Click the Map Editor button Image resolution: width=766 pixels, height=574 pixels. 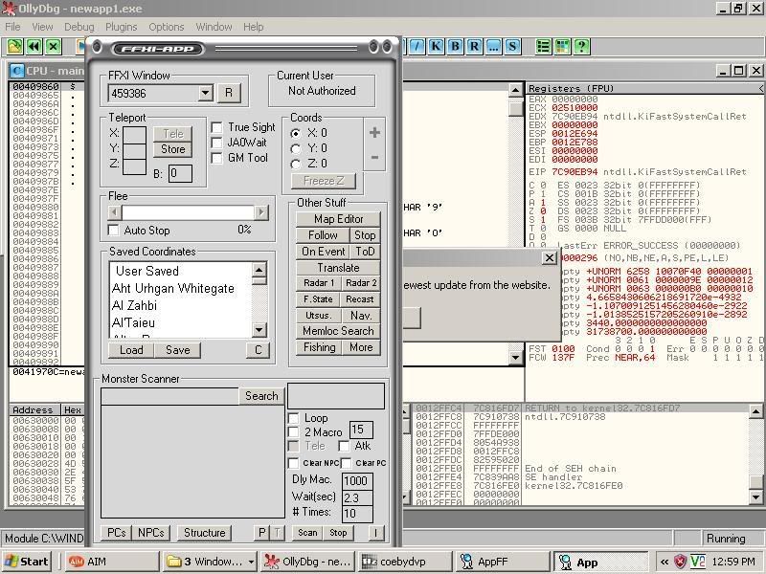click(338, 219)
